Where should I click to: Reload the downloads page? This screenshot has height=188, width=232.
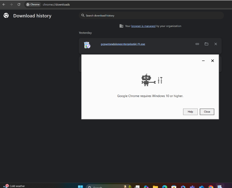click(x=19, y=4)
